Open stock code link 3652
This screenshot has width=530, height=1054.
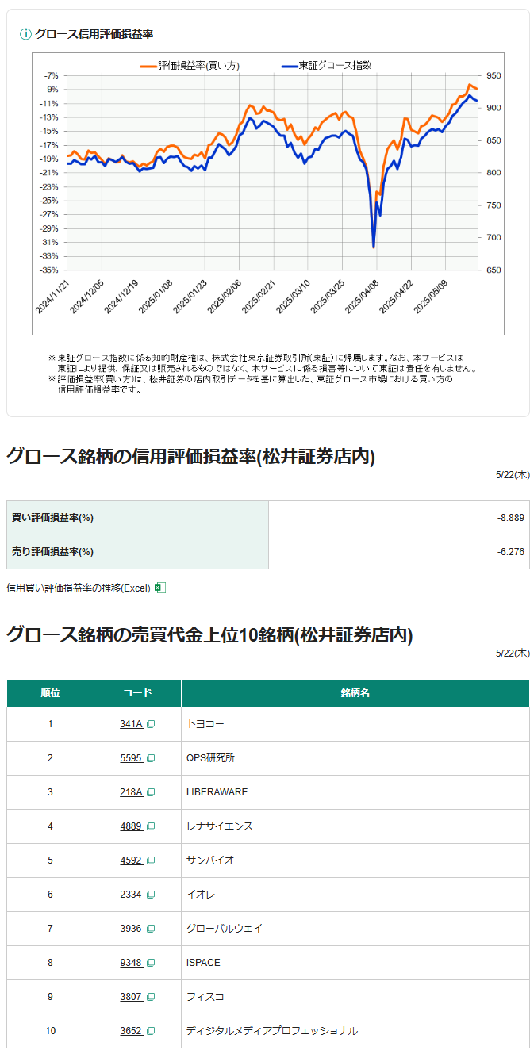132,1031
